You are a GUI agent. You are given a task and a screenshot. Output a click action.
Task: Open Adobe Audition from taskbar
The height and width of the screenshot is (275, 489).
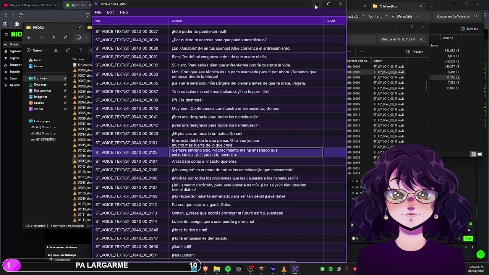pyautogui.click(x=273, y=269)
